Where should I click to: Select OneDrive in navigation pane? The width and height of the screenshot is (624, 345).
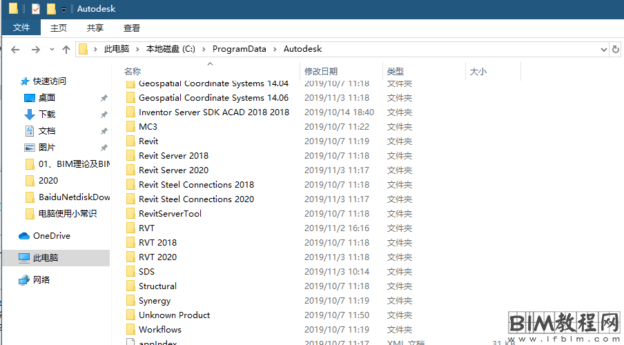[52, 236]
